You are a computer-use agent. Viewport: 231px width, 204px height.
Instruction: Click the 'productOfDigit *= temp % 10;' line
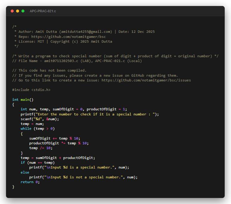click(x=59, y=143)
